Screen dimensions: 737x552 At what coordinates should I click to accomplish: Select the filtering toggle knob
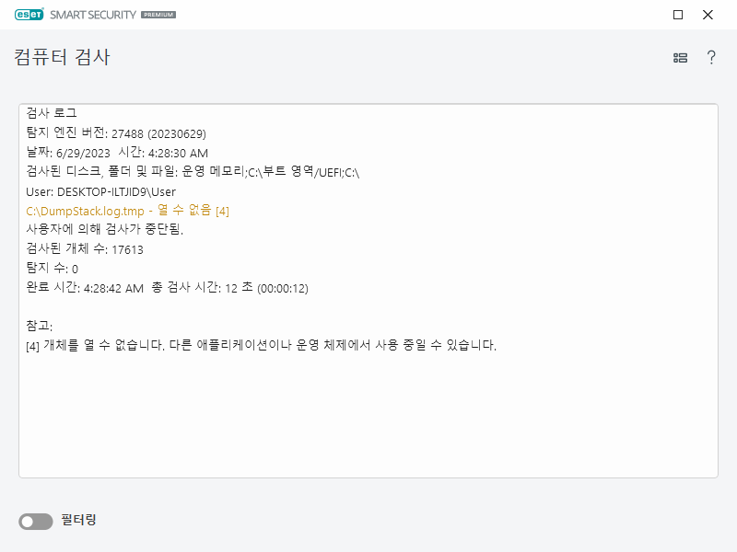28,522
